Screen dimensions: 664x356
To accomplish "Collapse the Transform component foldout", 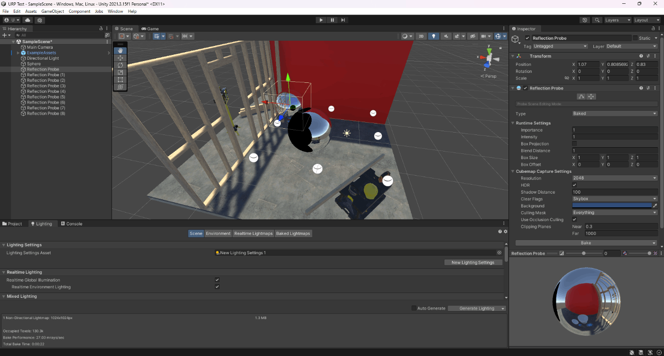I will [x=513, y=56].
